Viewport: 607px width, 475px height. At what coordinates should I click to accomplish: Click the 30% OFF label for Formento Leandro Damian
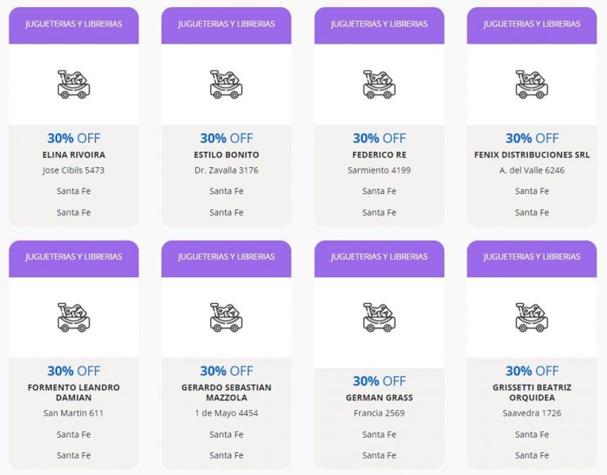click(x=73, y=371)
